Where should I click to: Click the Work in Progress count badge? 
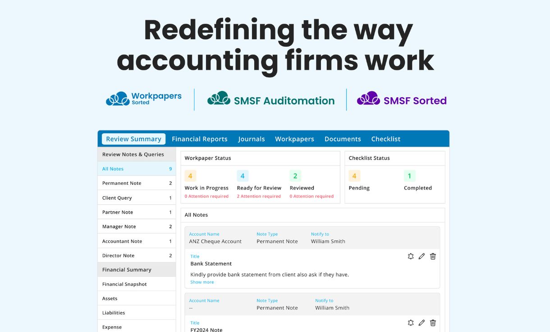pos(190,176)
